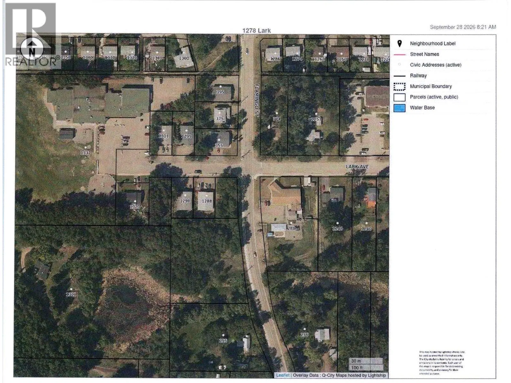The width and height of the screenshot is (511, 383).
Task: Click the 100 ft scale bar
Action: coord(366,367)
